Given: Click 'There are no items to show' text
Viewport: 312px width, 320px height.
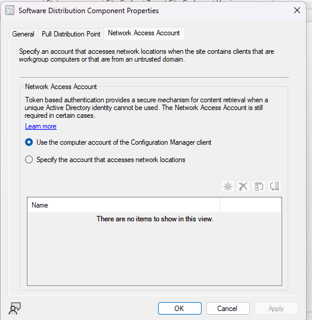Looking at the screenshot, I should [x=155, y=219].
